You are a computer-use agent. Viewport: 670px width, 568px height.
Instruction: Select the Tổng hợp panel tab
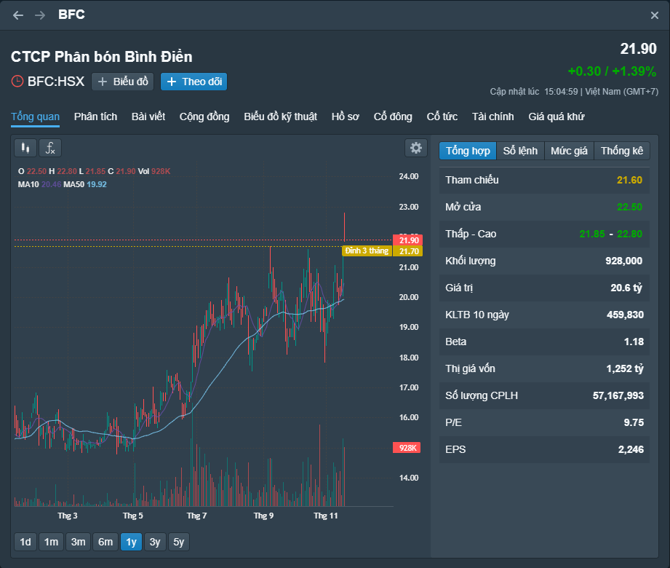[x=468, y=151]
